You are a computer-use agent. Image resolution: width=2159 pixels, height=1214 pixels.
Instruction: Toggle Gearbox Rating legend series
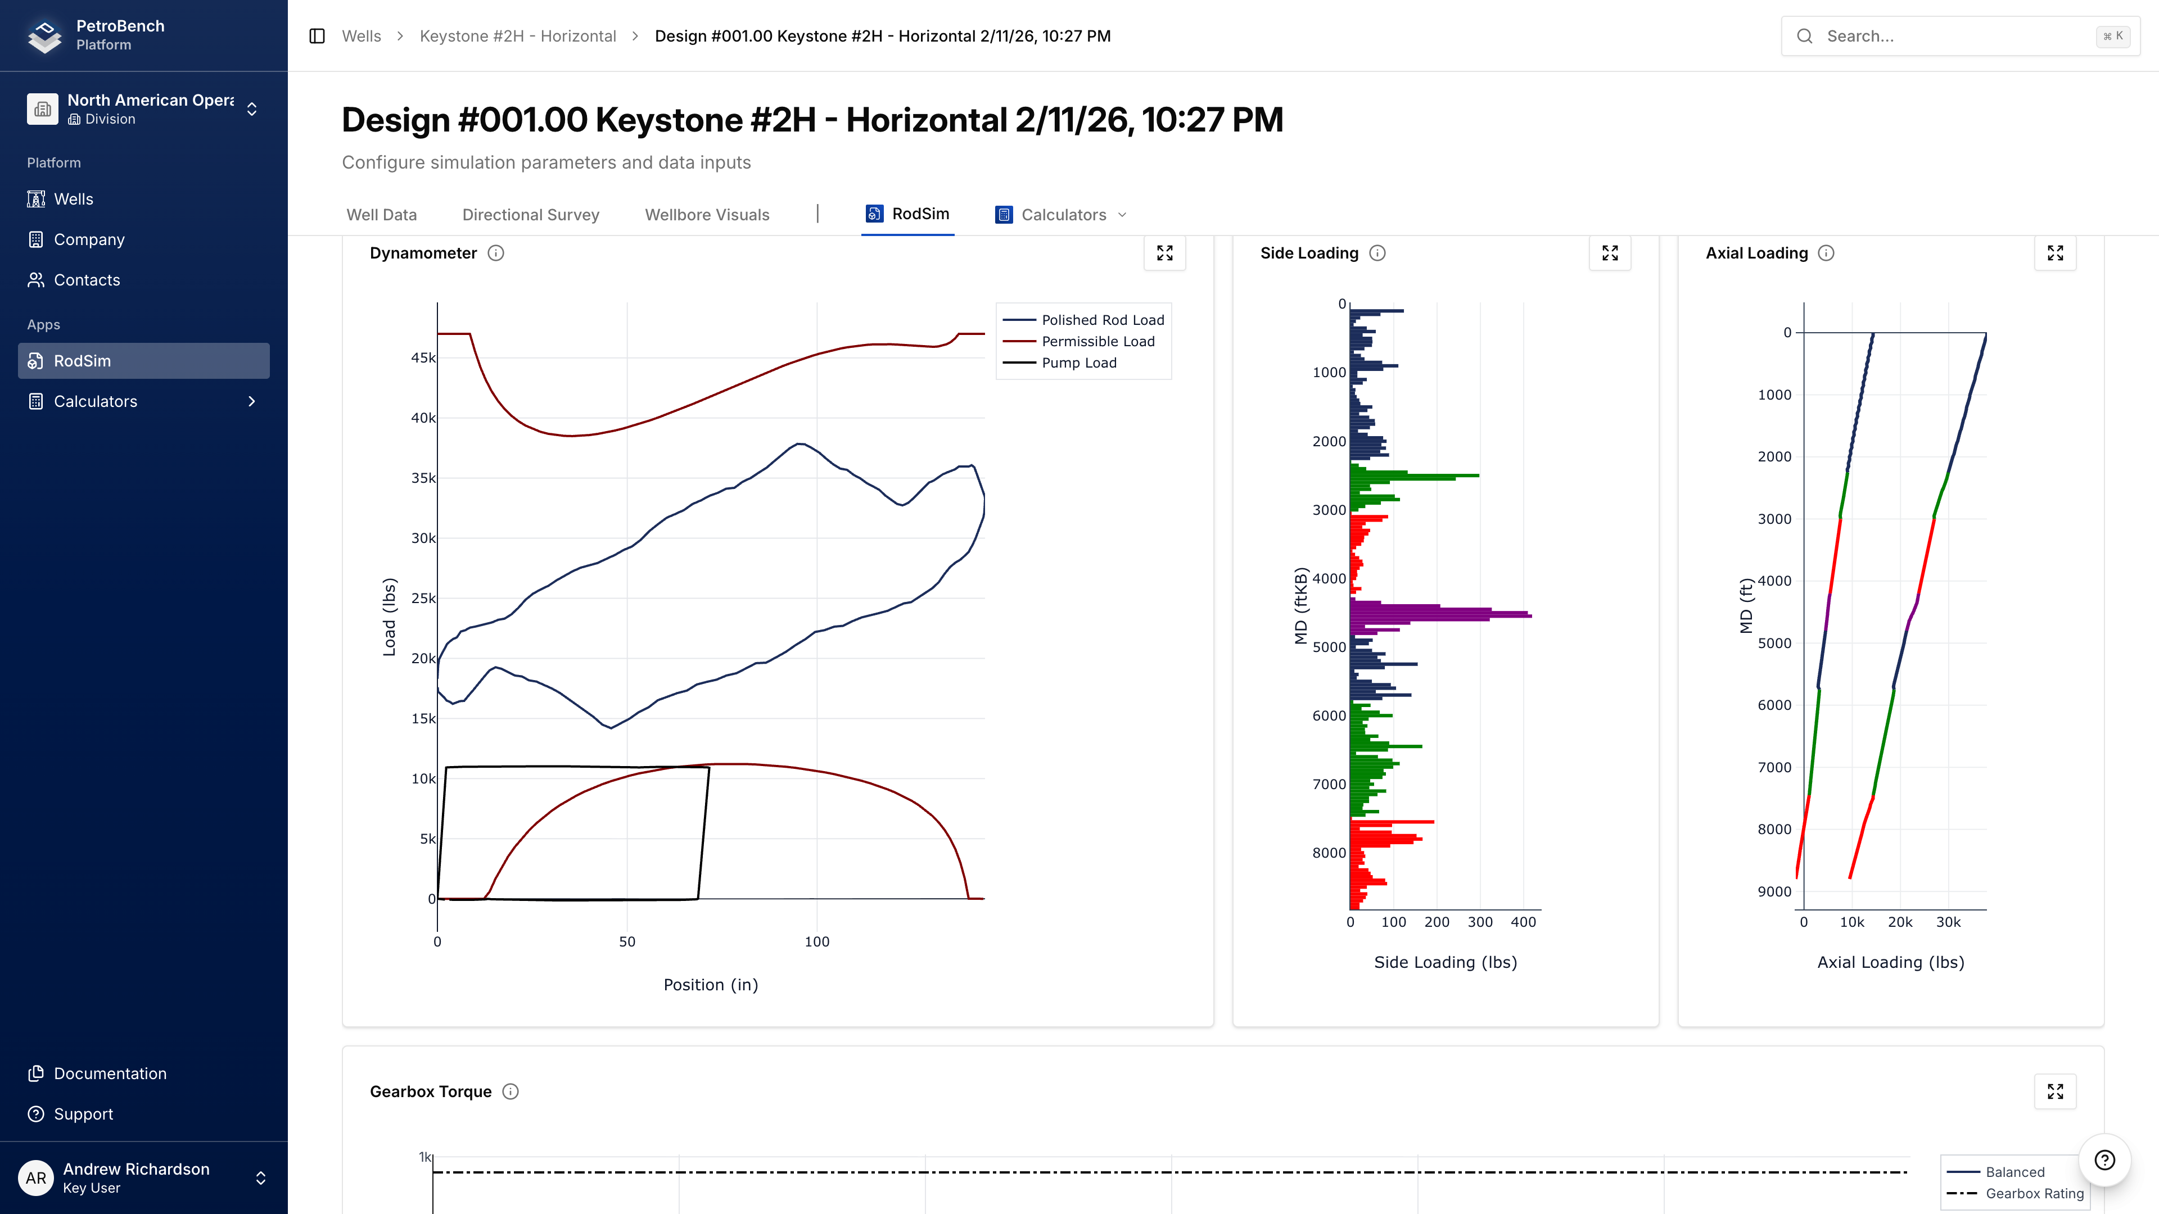tap(2016, 1193)
